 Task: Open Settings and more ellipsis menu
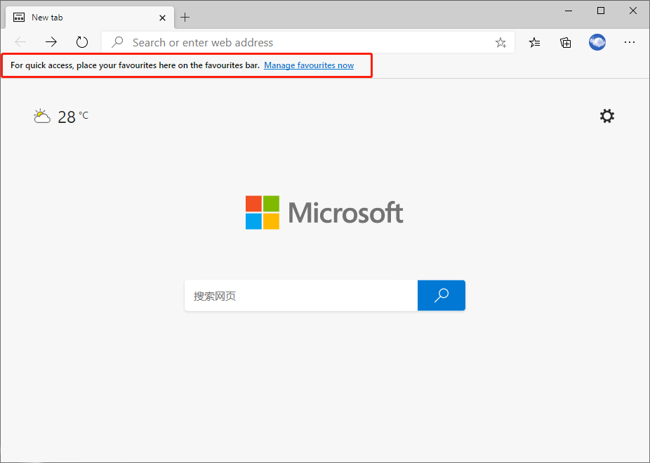pyautogui.click(x=629, y=42)
